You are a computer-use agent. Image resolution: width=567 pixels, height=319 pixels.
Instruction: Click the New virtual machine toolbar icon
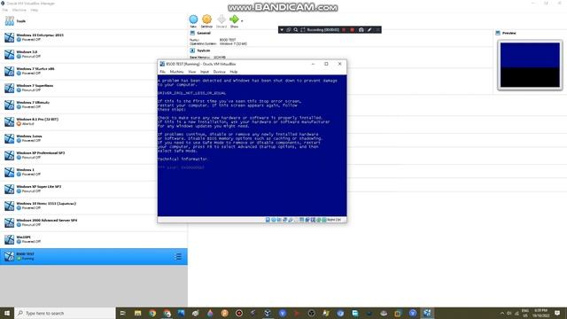click(x=193, y=19)
